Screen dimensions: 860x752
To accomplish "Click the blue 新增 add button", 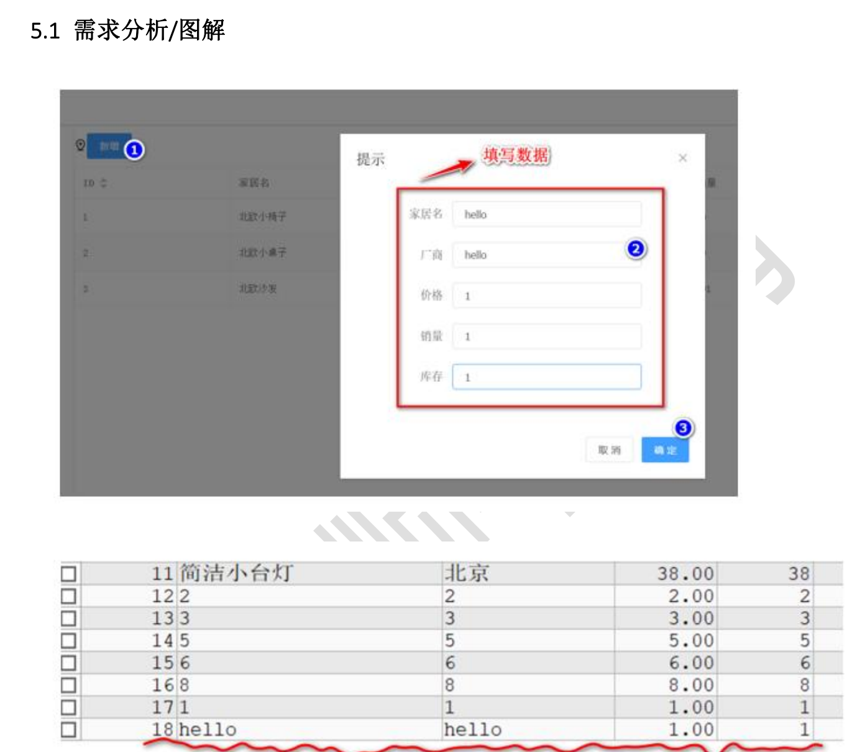I will point(109,146).
